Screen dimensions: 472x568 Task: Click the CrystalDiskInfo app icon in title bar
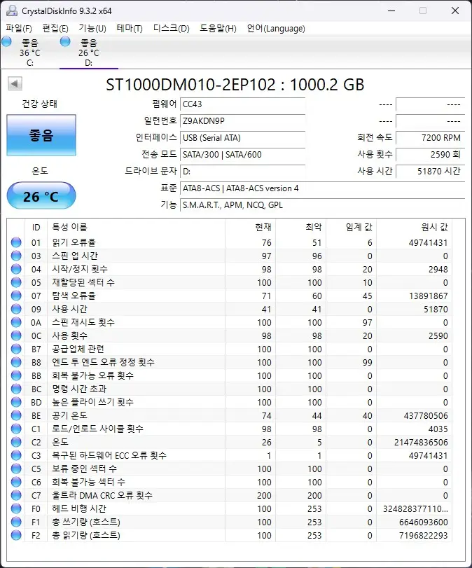pyautogui.click(x=12, y=11)
